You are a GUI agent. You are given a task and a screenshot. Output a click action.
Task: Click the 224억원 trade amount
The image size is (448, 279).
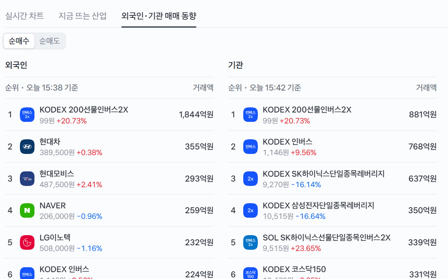199,275
